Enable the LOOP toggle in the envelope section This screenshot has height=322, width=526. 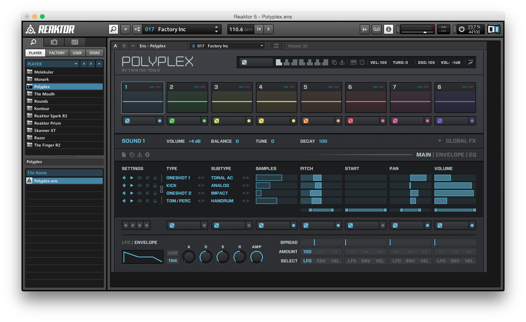(x=172, y=253)
